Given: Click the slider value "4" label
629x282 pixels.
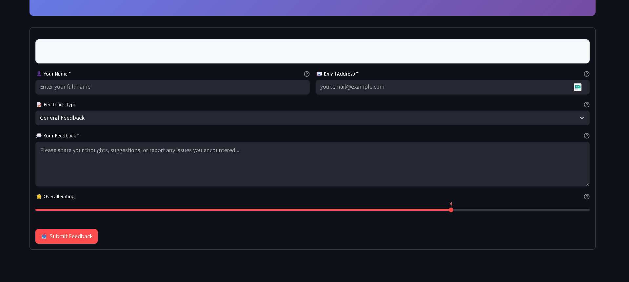Looking at the screenshot, I should [x=451, y=204].
